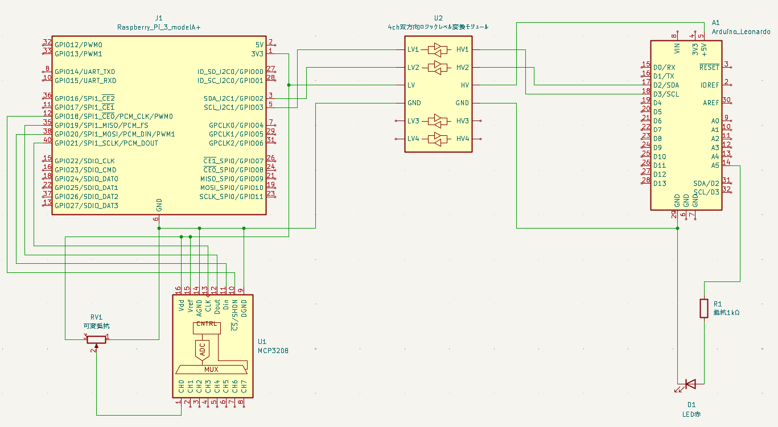Select the LV3-HV3 bidirectional buffer symbol
The image size is (778, 427).
click(438, 121)
